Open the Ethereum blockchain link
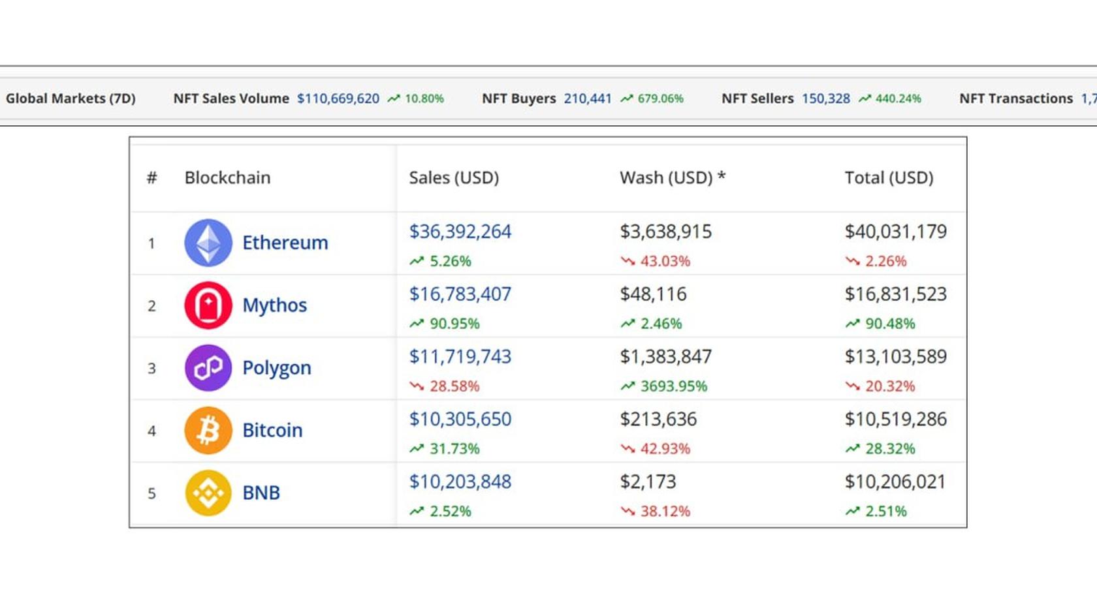 coord(285,243)
